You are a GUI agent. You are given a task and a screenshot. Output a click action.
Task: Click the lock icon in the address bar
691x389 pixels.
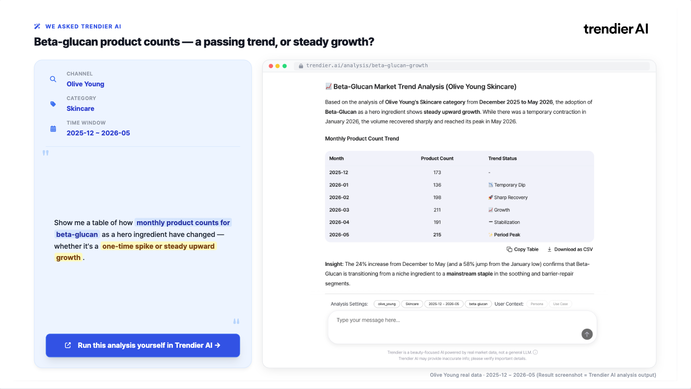pyautogui.click(x=301, y=66)
